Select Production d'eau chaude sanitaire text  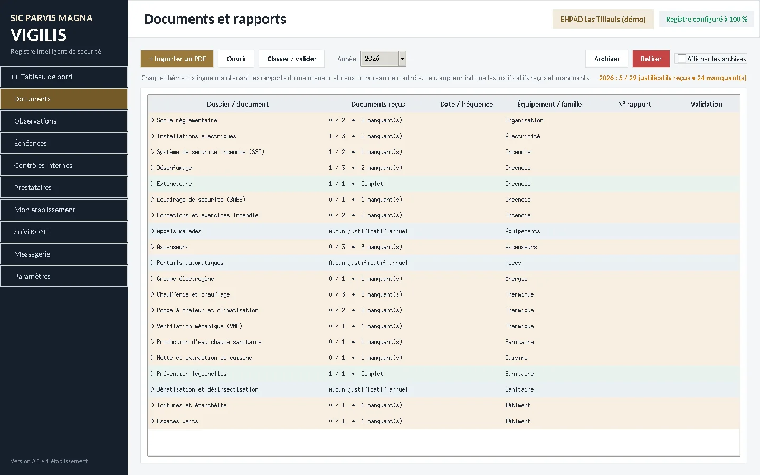(209, 342)
